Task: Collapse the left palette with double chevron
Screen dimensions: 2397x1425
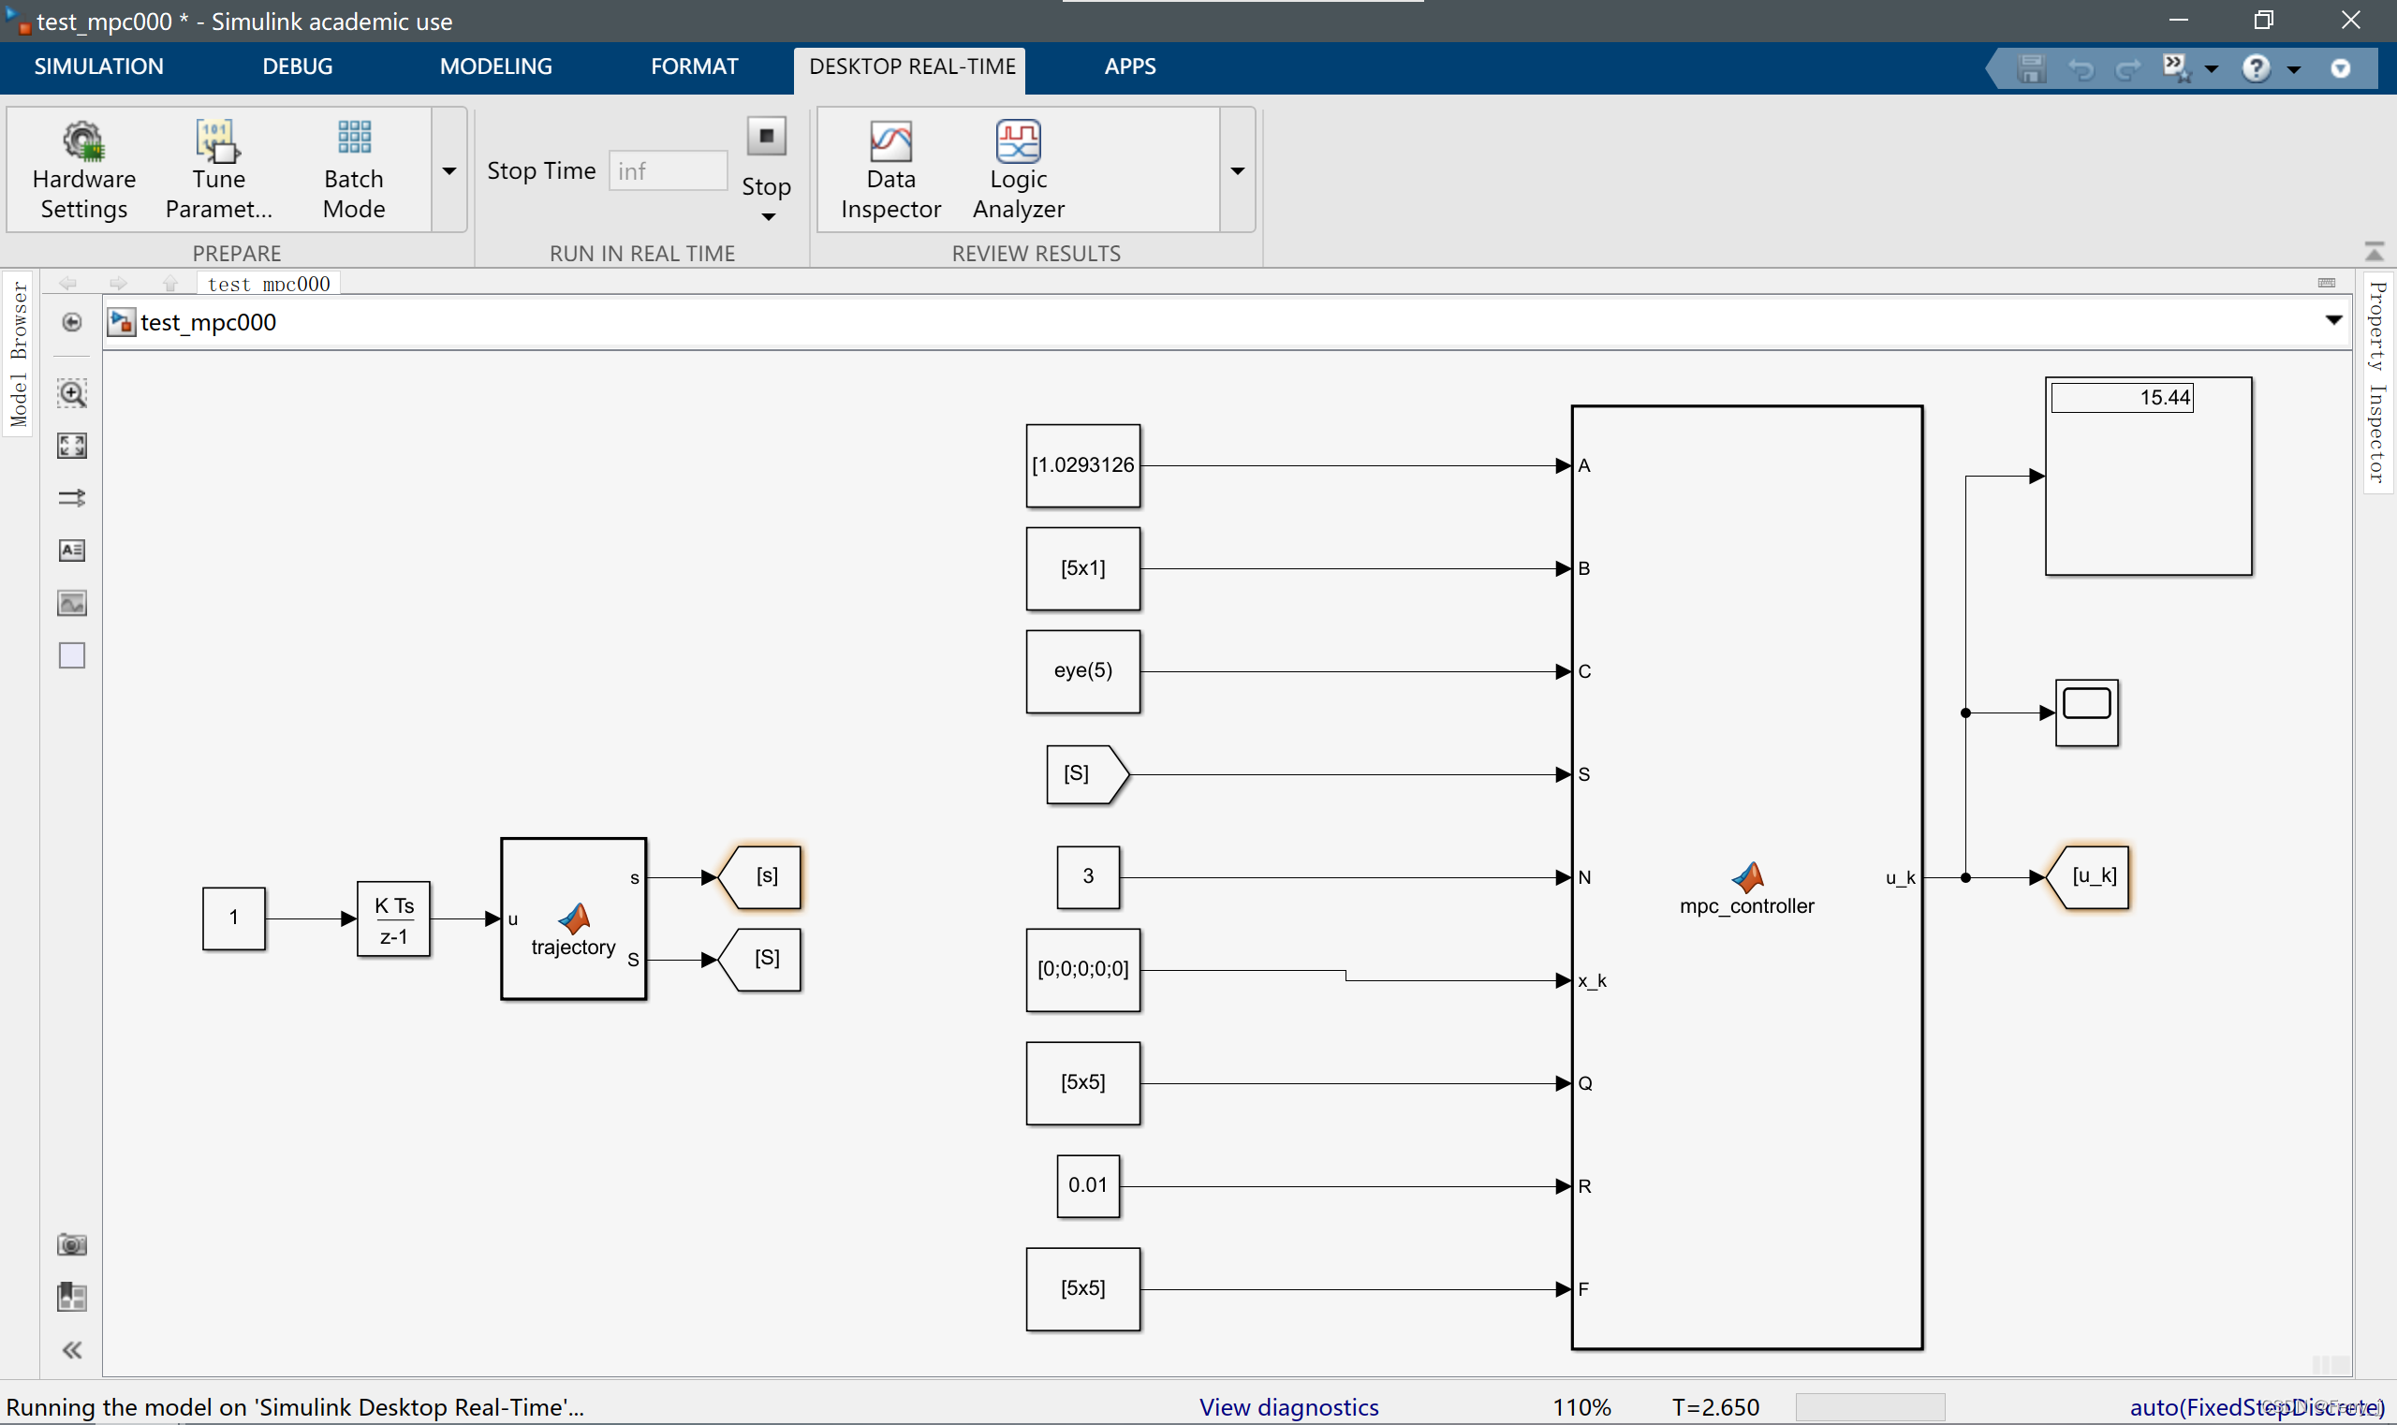Action: pyautogui.click(x=72, y=1350)
